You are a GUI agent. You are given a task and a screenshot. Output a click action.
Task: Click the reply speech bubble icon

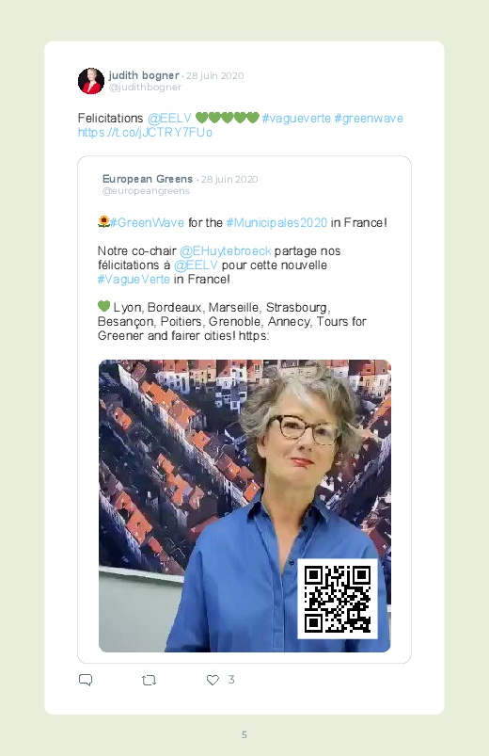coord(86,680)
